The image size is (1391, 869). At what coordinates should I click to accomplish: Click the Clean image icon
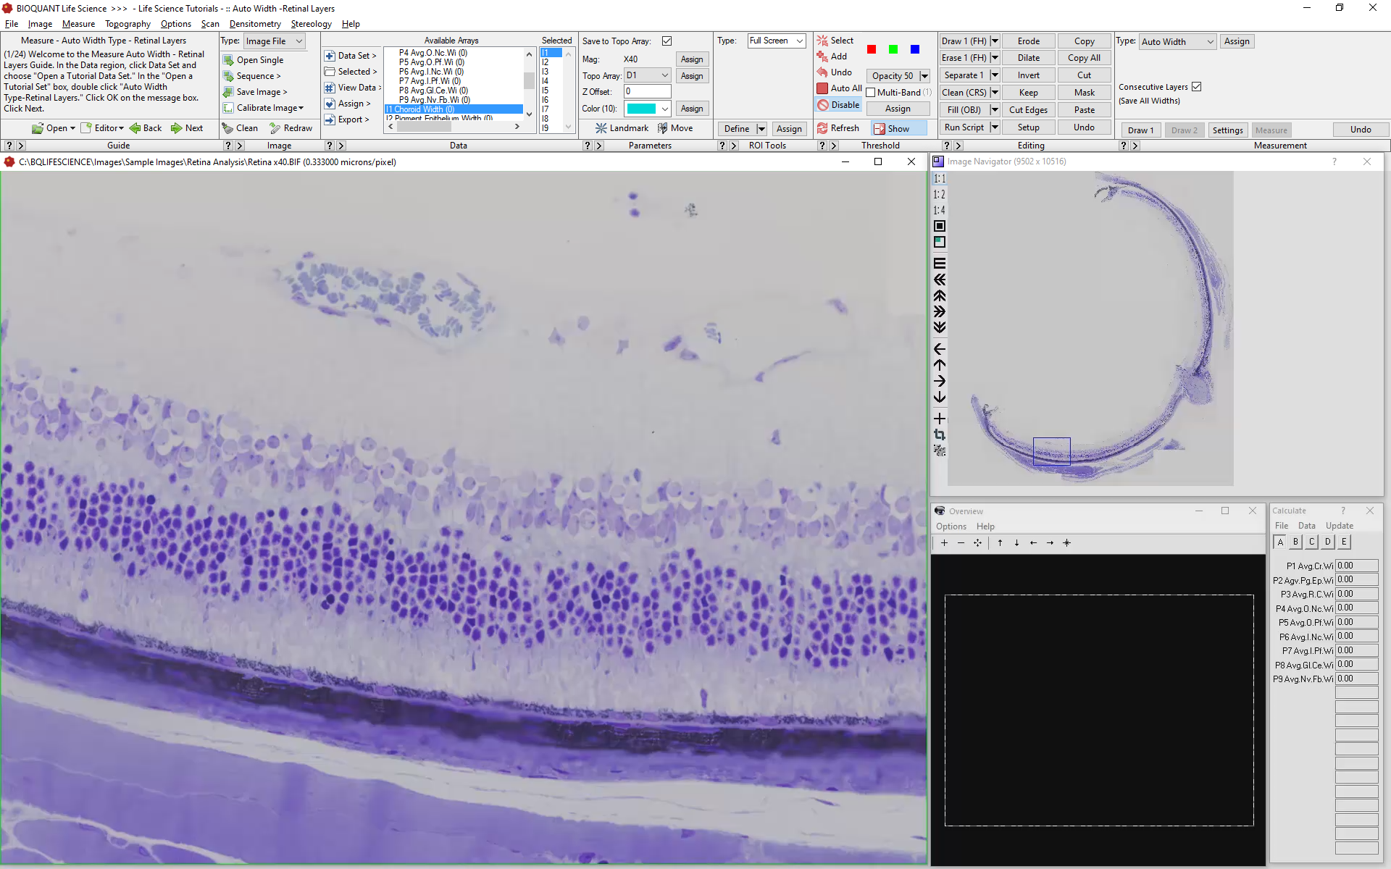click(x=227, y=128)
